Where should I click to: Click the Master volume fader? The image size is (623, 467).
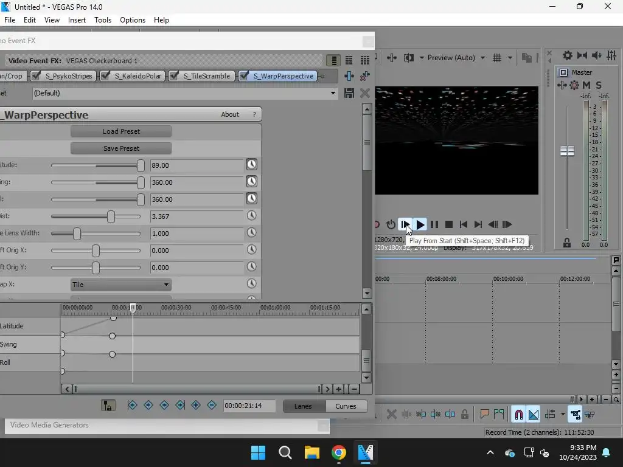coord(567,151)
